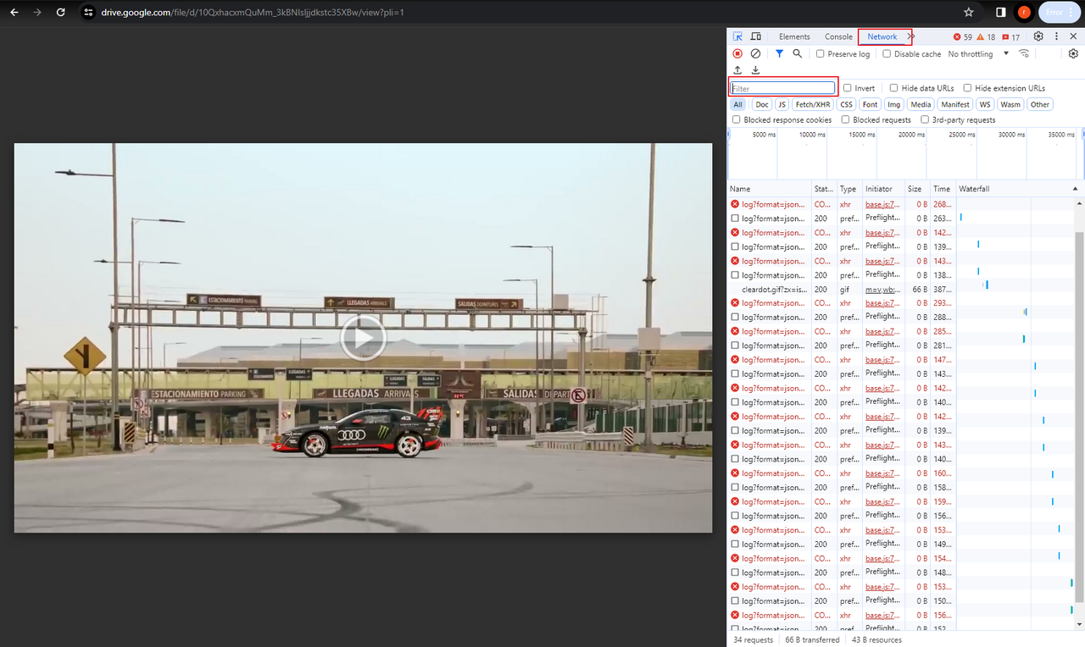
Task: Open the more DevTools options menu
Action: pos(1056,36)
